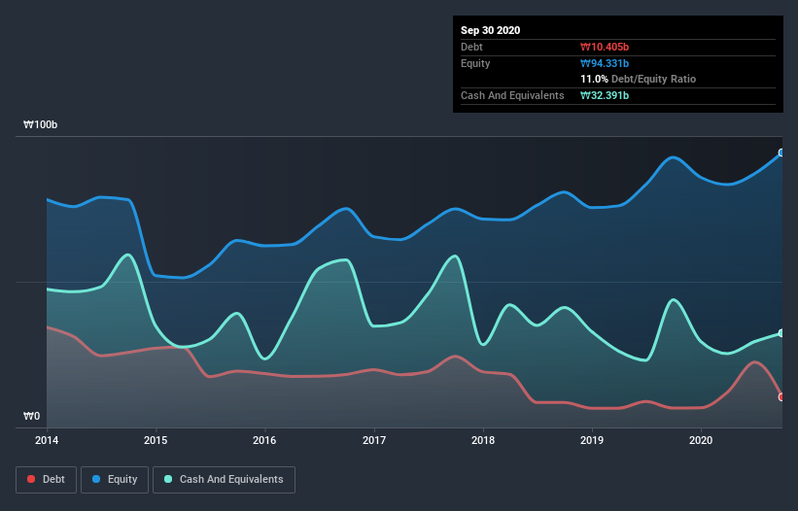Toggle the Equity legend button
The height and width of the screenshot is (511, 798).
click(x=115, y=480)
